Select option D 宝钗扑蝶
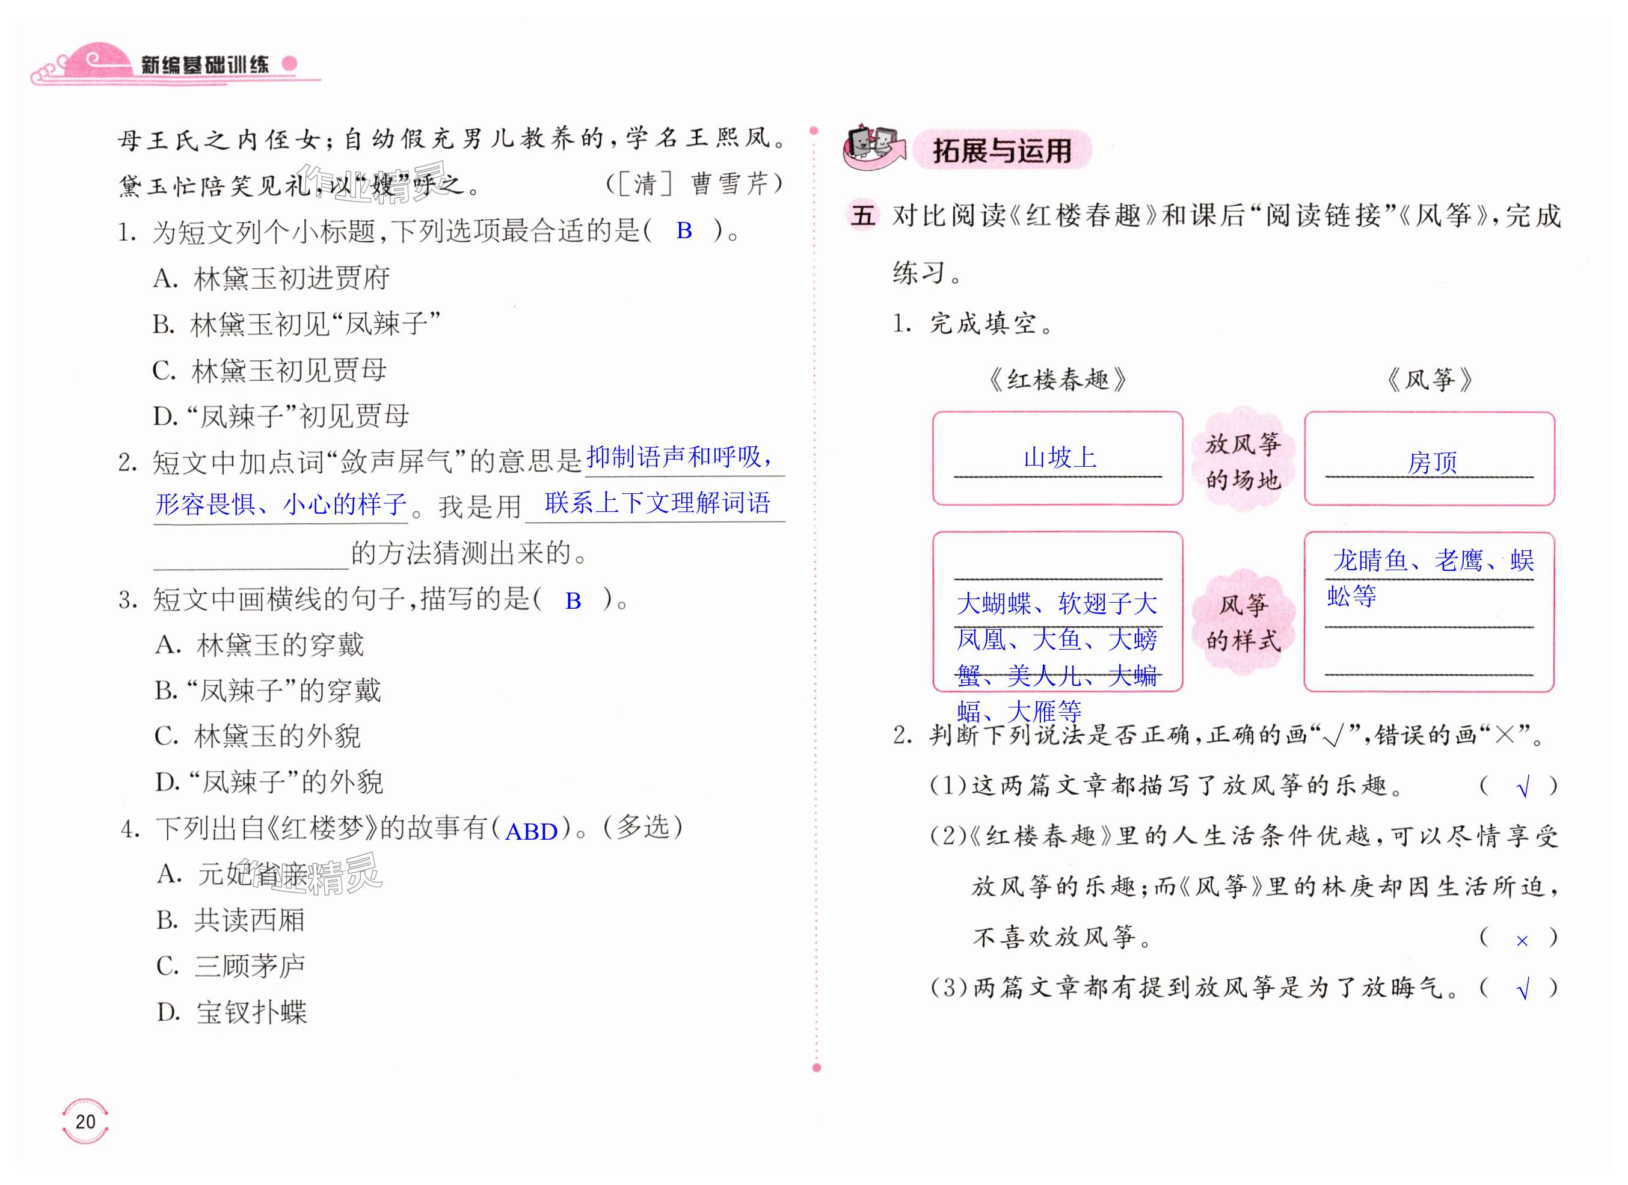Viewport: 1628px width, 1185px height. [x=233, y=1012]
